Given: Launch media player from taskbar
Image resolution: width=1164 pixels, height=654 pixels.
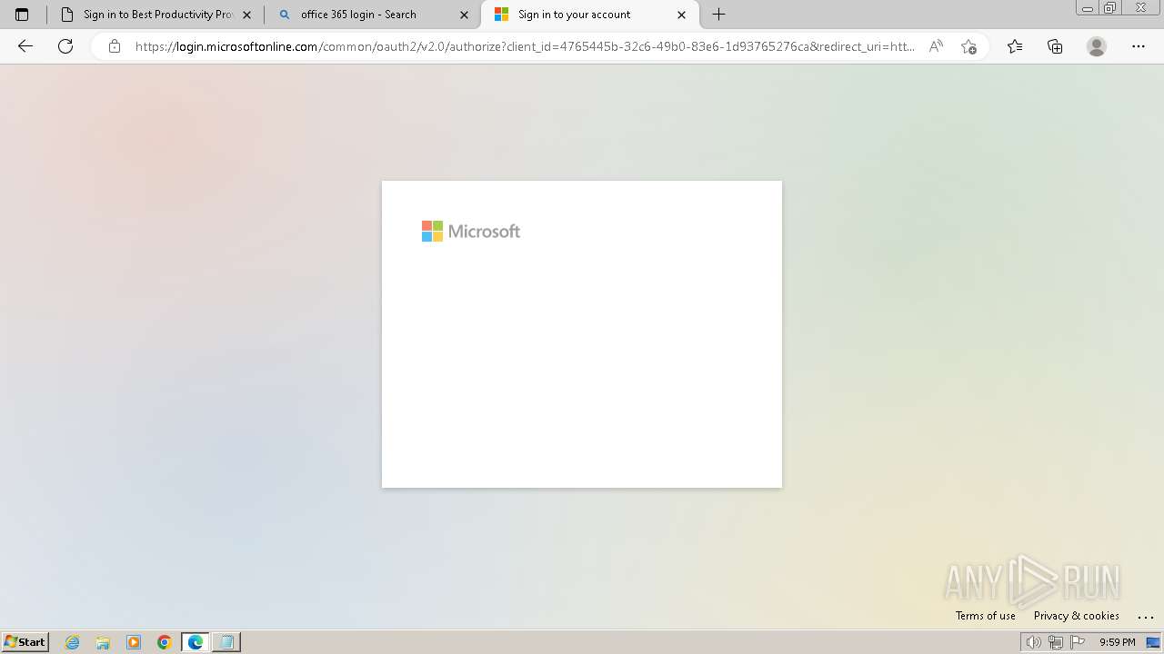Looking at the screenshot, I should [134, 642].
